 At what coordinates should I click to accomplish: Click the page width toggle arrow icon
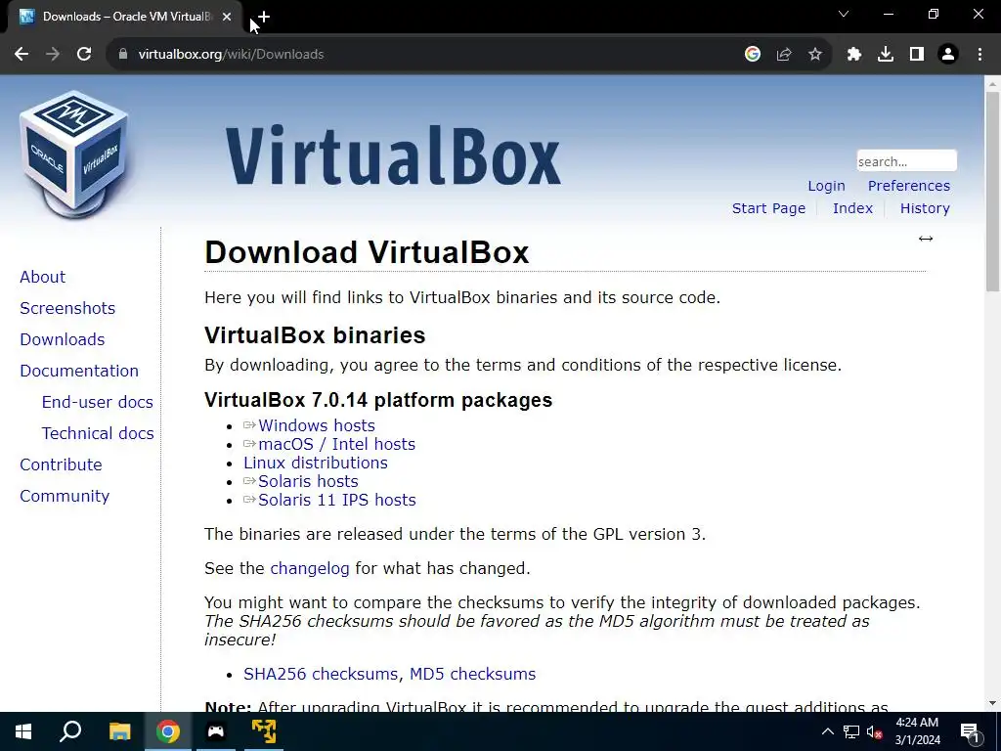point(926,239)
